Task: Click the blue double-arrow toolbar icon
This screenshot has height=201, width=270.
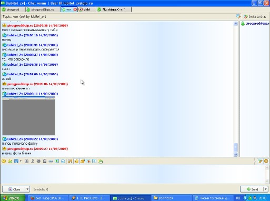Action: click(x=94, y=161)
